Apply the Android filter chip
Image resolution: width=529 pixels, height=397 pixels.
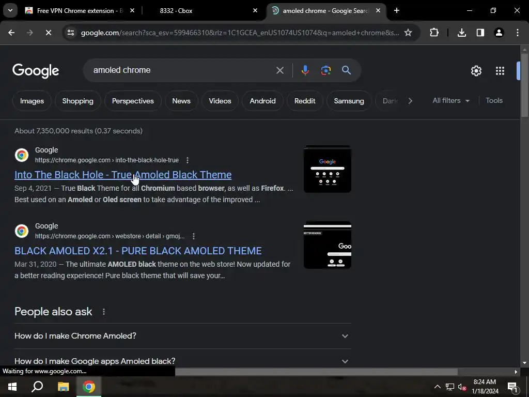[262, 101]
